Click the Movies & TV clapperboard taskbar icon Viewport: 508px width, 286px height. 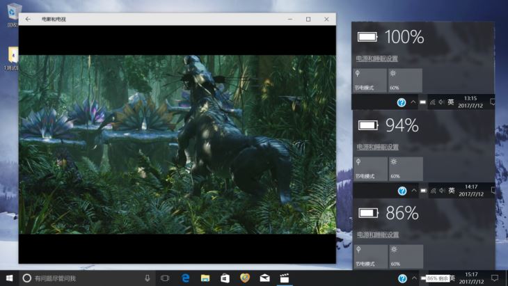[x=285, y=278]
